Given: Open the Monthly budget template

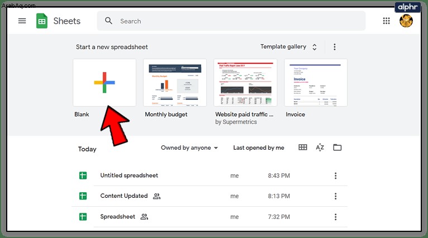Looking at the screenshot, I should coord(175,83).
